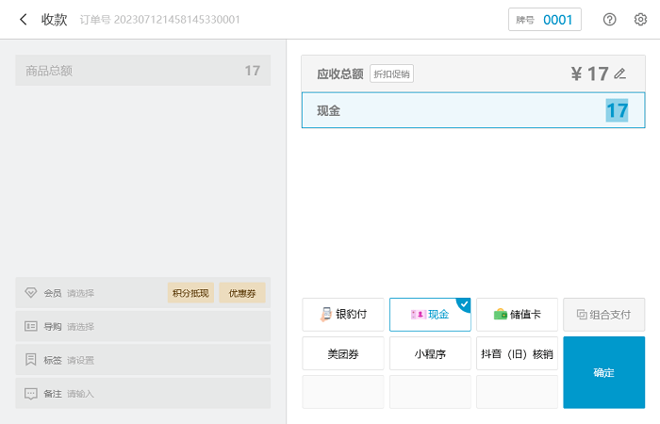Screen dimensions: 660x424
Task: Open the 会员 请选择 selector
Action: 80,293
